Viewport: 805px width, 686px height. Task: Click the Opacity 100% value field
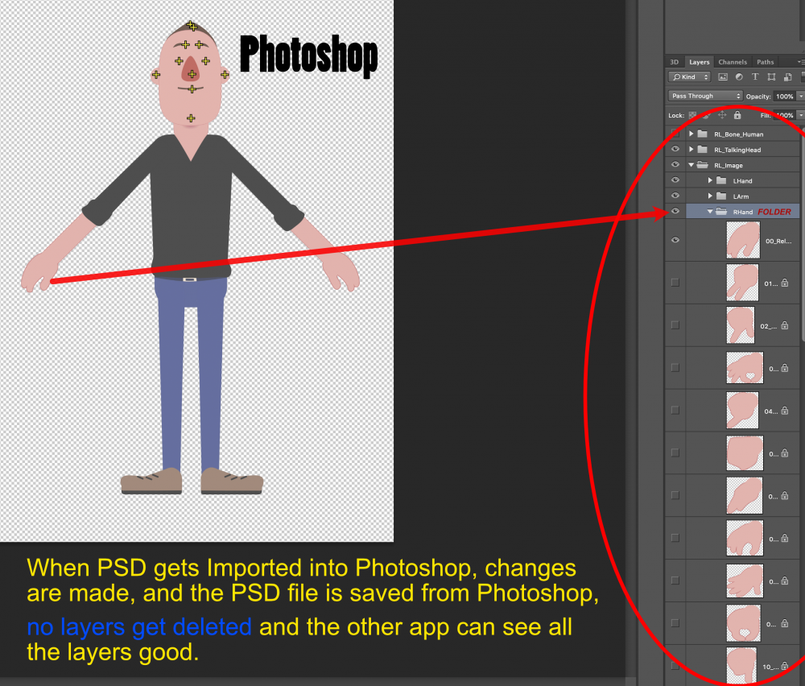coord(784,96)
